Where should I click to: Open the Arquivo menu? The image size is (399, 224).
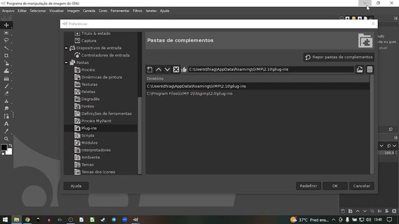8,11
